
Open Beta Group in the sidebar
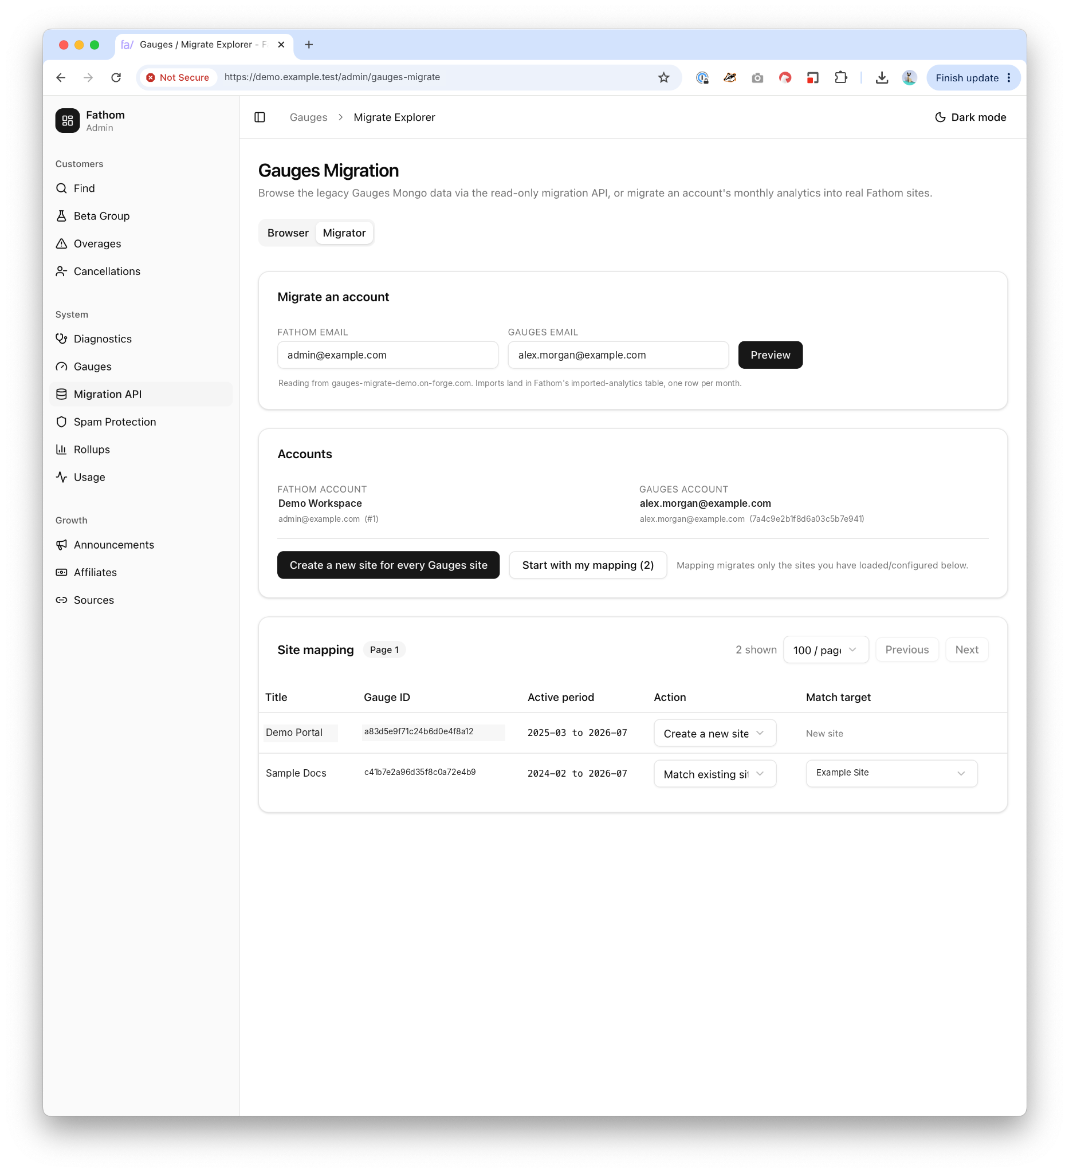click(x=142, y=216)
